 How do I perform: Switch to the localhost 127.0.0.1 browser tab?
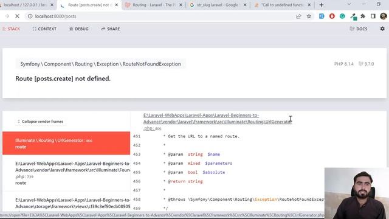[x=25, y=5]
